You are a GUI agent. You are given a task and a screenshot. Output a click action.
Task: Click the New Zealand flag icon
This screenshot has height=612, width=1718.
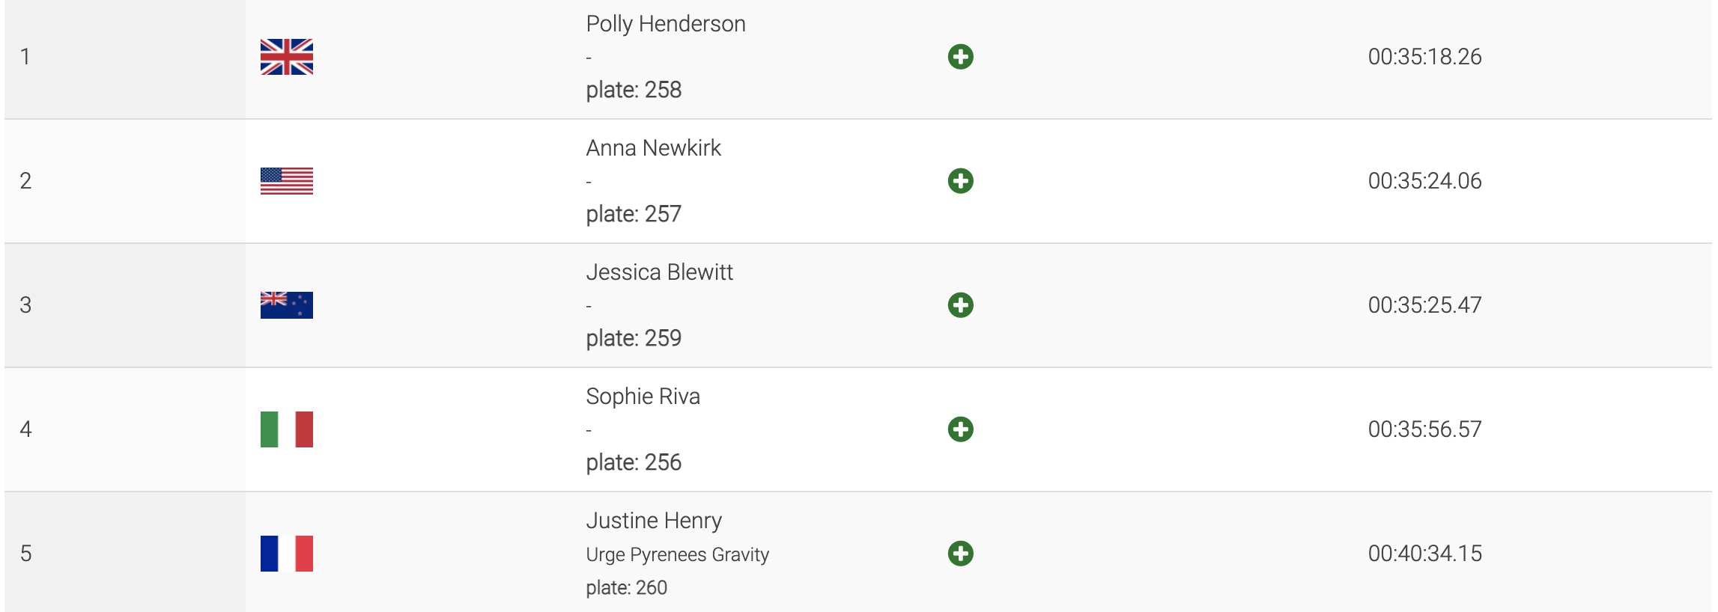(x=287, y=305)
